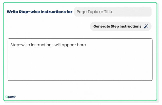Click the 'Generate Step Instructions' label text
Viewport: 162px width, 105px height.
117,27
